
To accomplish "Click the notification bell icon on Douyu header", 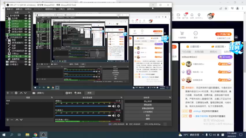I will pyautogui.click(x=192, y=15).
